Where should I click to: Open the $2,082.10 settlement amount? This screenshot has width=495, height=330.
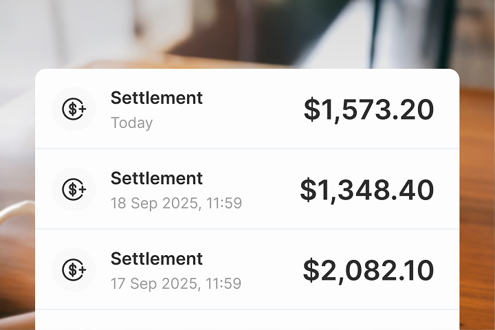368,270
